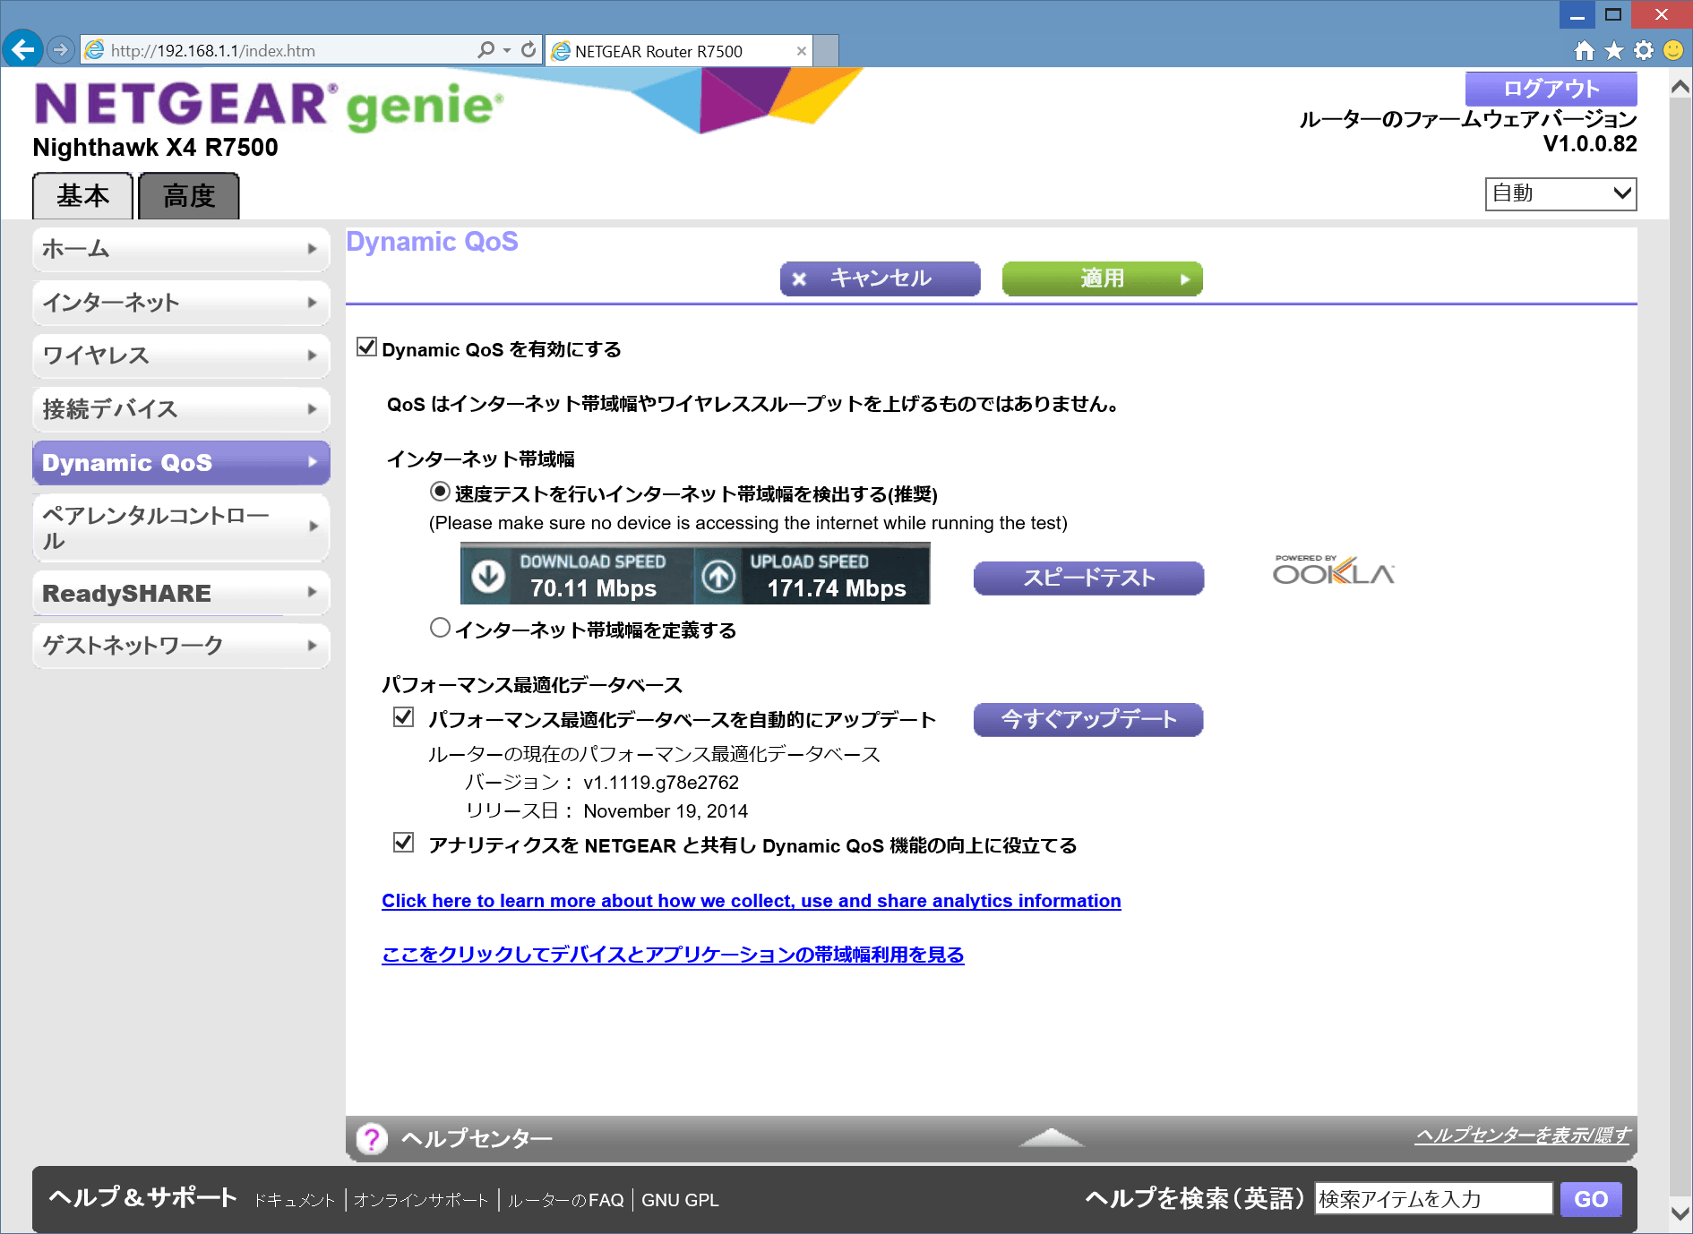Select インターネット帯域幅を定義する radio button
The height and width of the screenshot is (1234, 1693).
[x=440, y=628]
